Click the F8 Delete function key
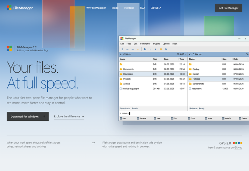 (x=243, y=118)
